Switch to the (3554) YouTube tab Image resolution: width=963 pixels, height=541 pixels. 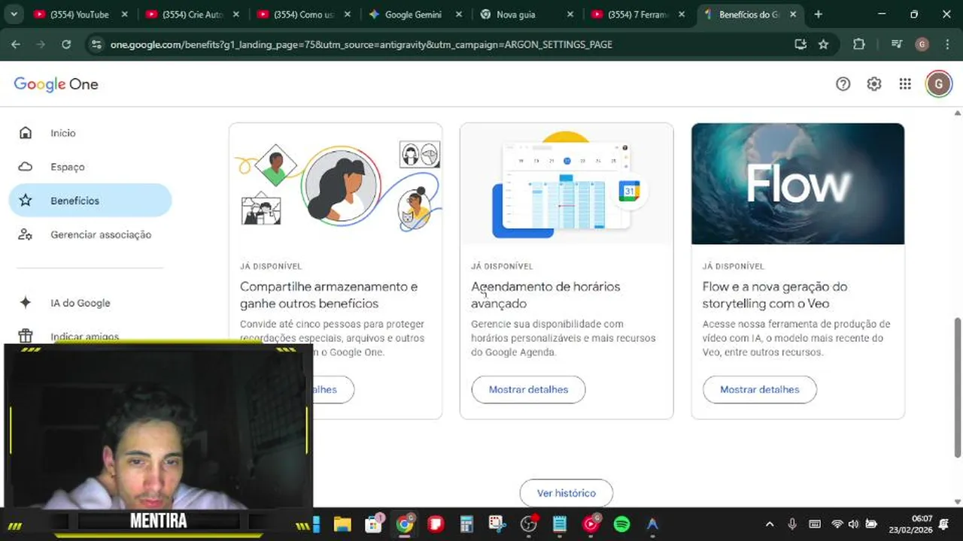pyautogui.click(x=80, y=14)
